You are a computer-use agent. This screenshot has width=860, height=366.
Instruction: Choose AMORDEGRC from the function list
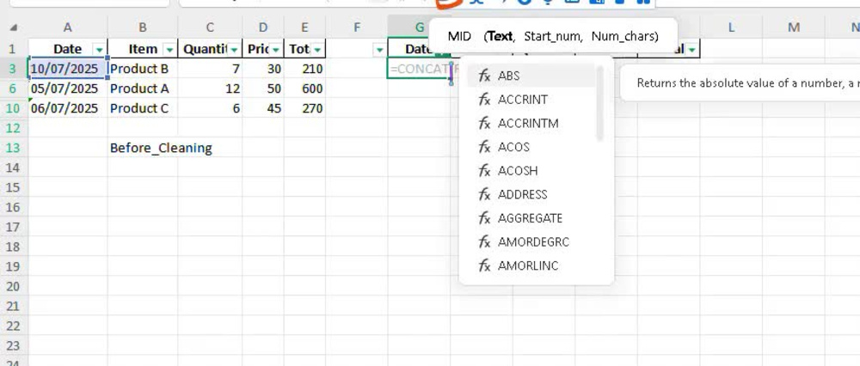click(531, 241)
